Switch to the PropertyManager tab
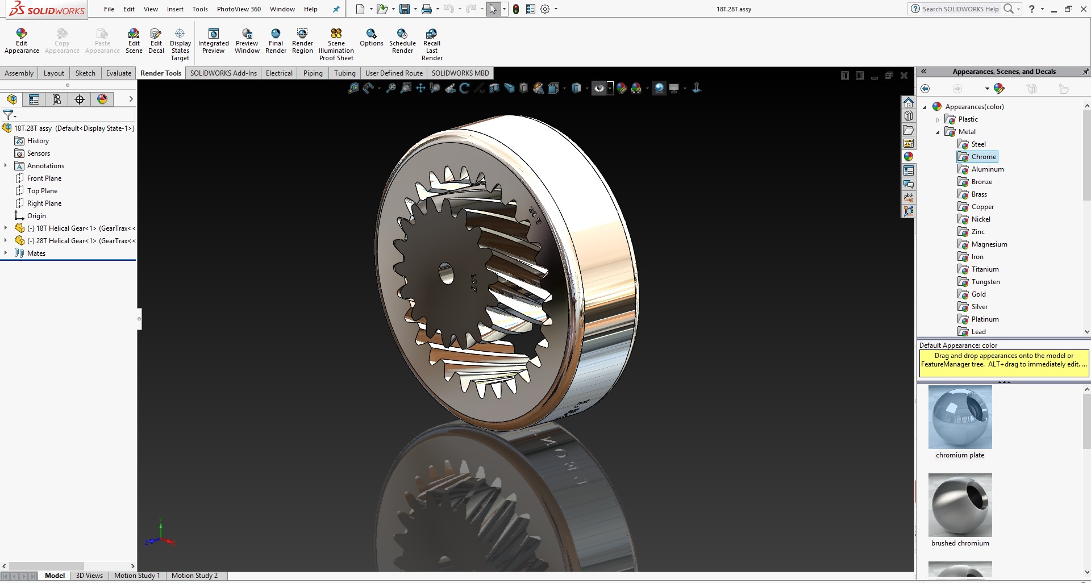Image resolution: width=1091 pixels, height=583 pixels. coord(34,99)
